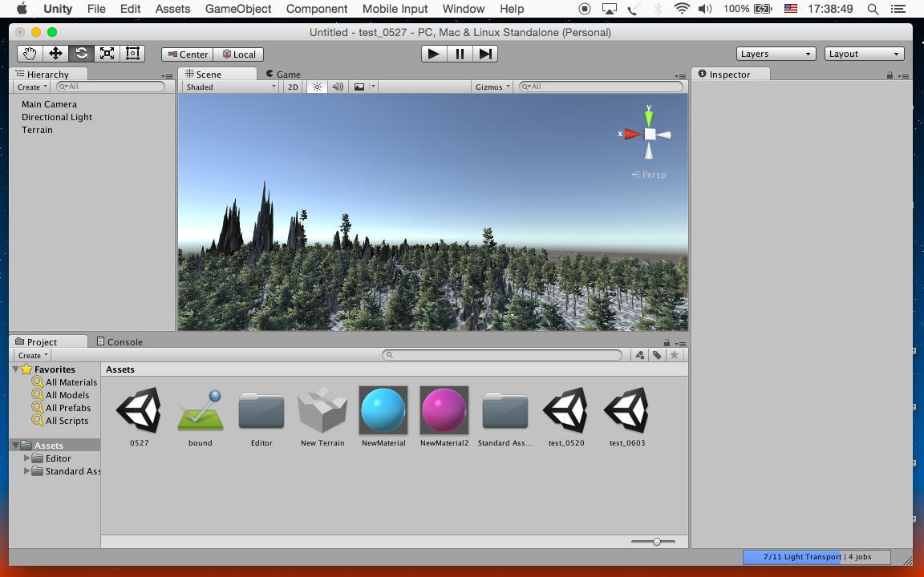Select the Scale tool

pyautogui.click(x=107, y=54)
